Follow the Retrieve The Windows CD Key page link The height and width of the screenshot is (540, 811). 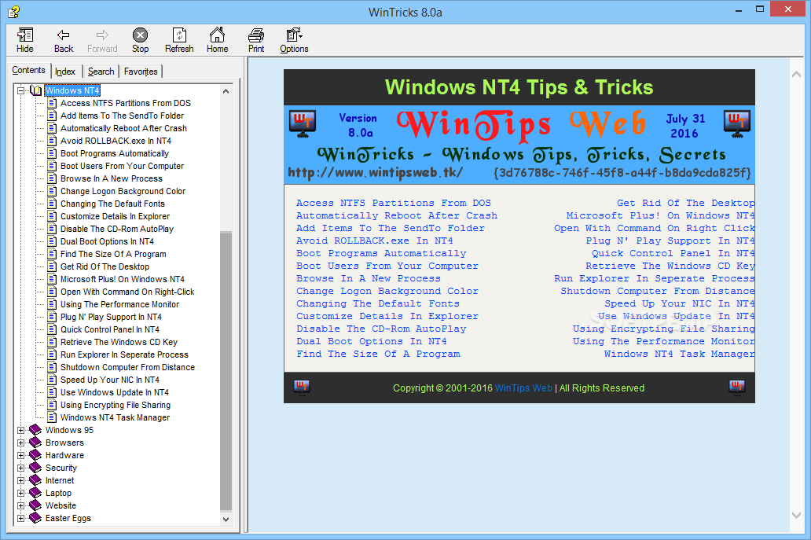[x=670, y=266]
